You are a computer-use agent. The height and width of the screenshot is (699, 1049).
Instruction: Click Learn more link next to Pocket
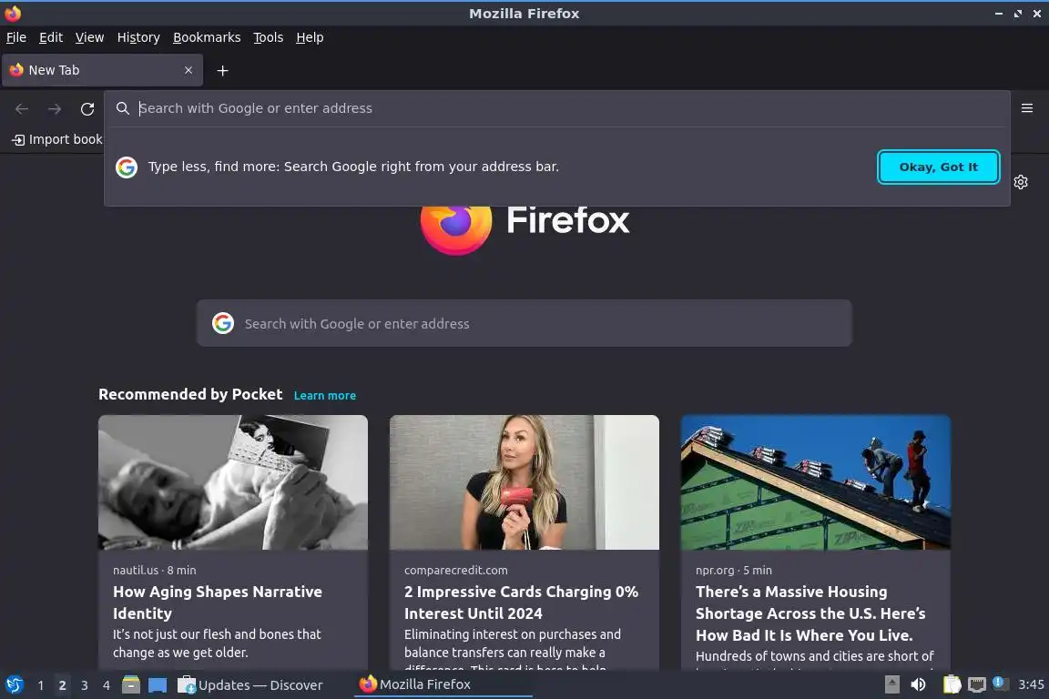(324, 395)
